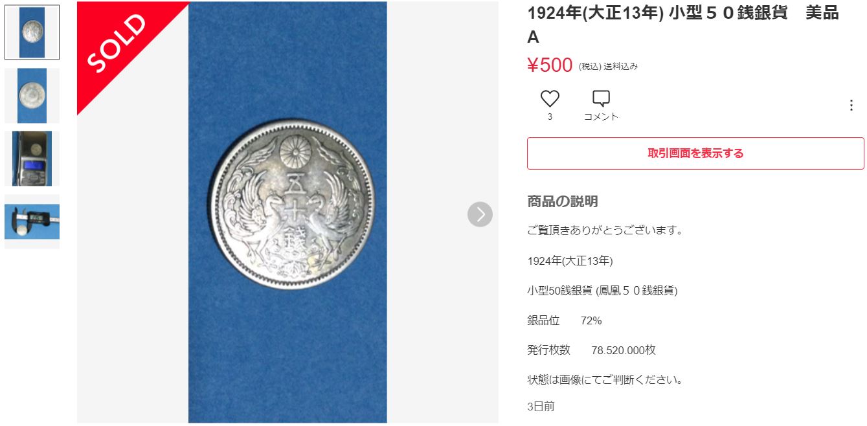Viewport: 867px width, 426px height.
Task: Click the like count number 3
Action: (550, 117)
